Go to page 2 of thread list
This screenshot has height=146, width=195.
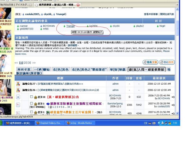[26, 62]
